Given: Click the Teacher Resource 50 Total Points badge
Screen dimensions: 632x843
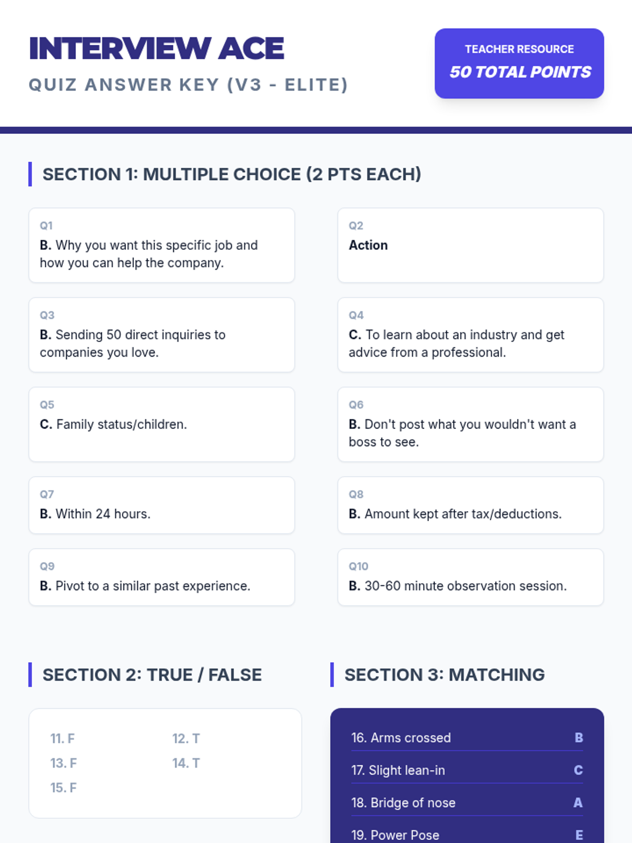Looking at the screenshot, I should (519, 63).
